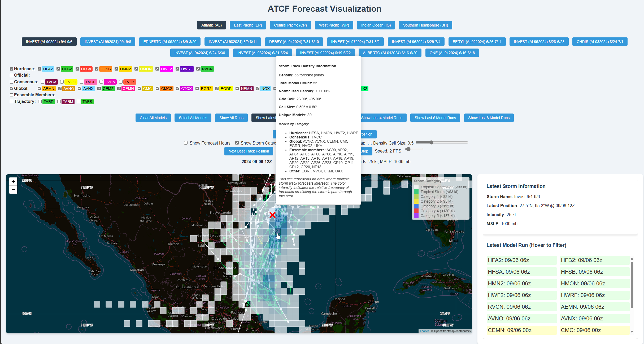The height and width of the screenshot is (344, 644).
Task: Switch to Southern Hemisphere (SH) basin
Action: pos(425,25)
